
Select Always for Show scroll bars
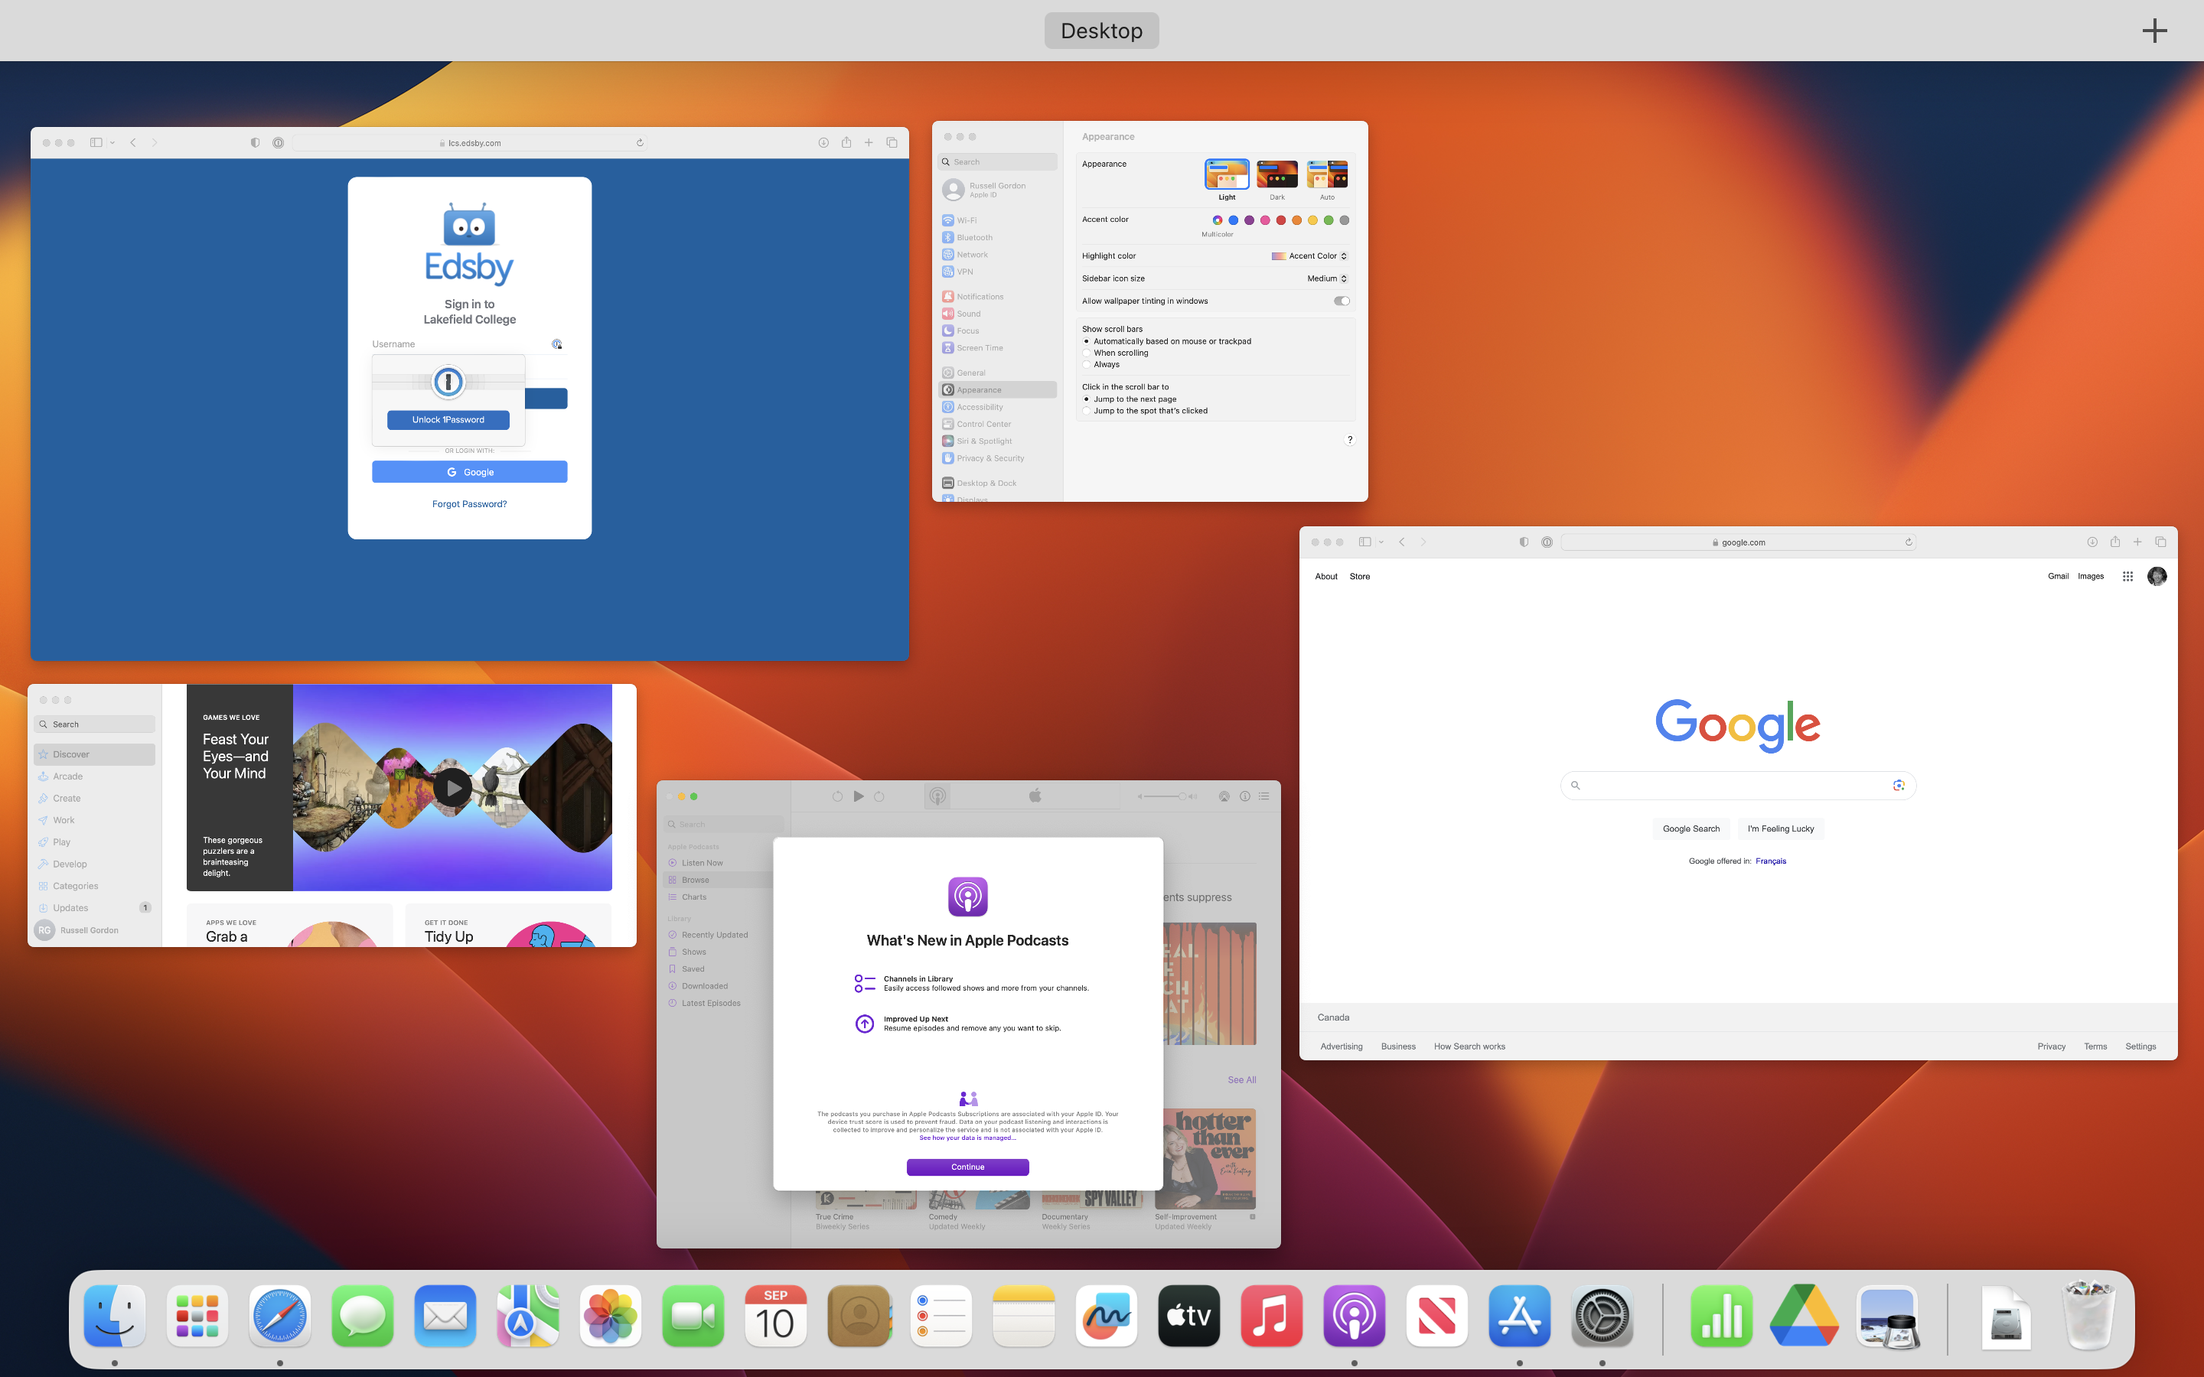pyautogui.click(x=1087, y=363)
